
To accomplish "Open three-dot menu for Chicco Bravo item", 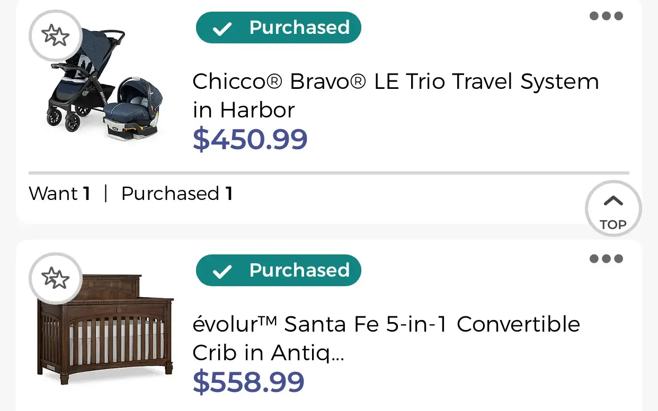I will 606,16.
